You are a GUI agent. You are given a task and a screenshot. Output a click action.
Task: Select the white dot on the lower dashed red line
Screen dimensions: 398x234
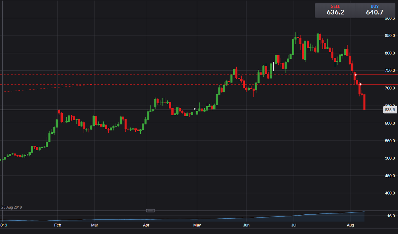361,84
